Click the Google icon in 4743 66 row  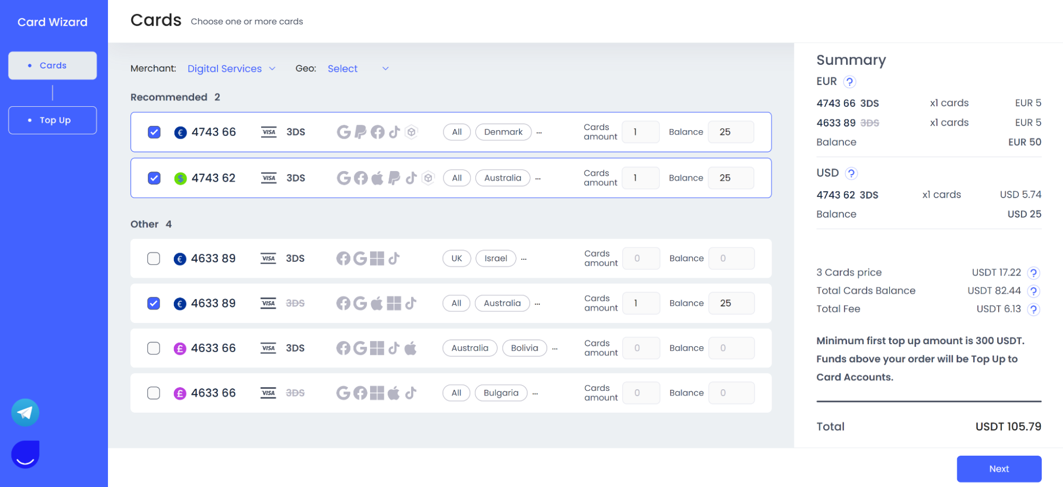coord(344,132)
